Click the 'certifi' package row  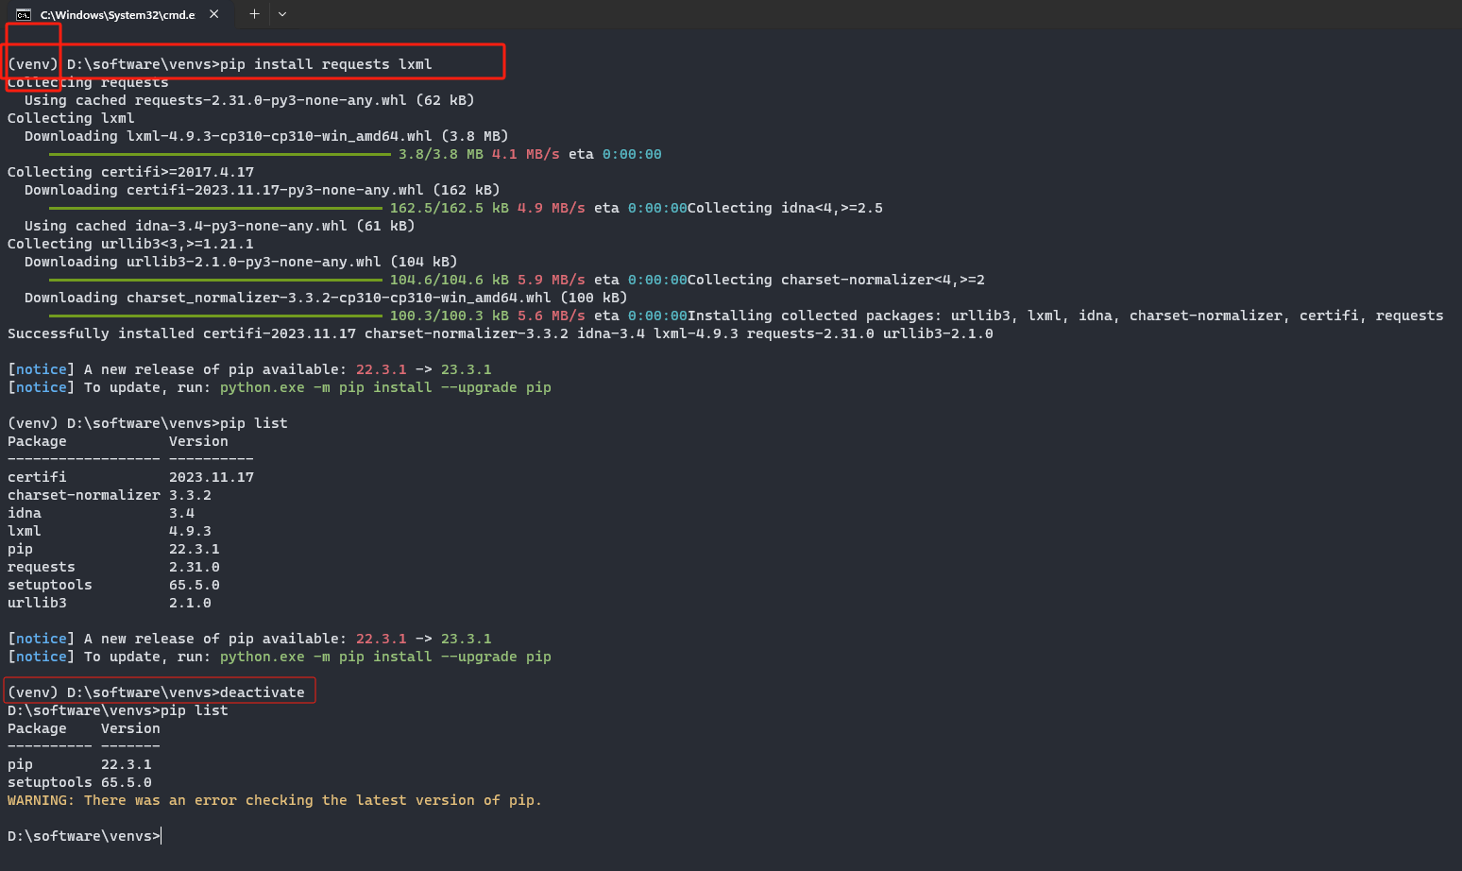coord(130,477)
